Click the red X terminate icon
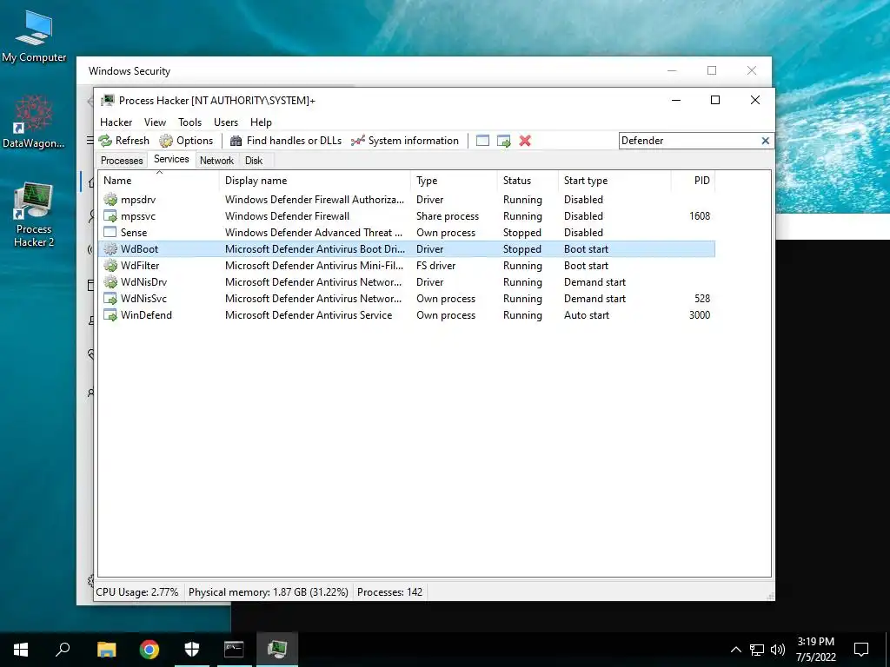 (525, 141)
